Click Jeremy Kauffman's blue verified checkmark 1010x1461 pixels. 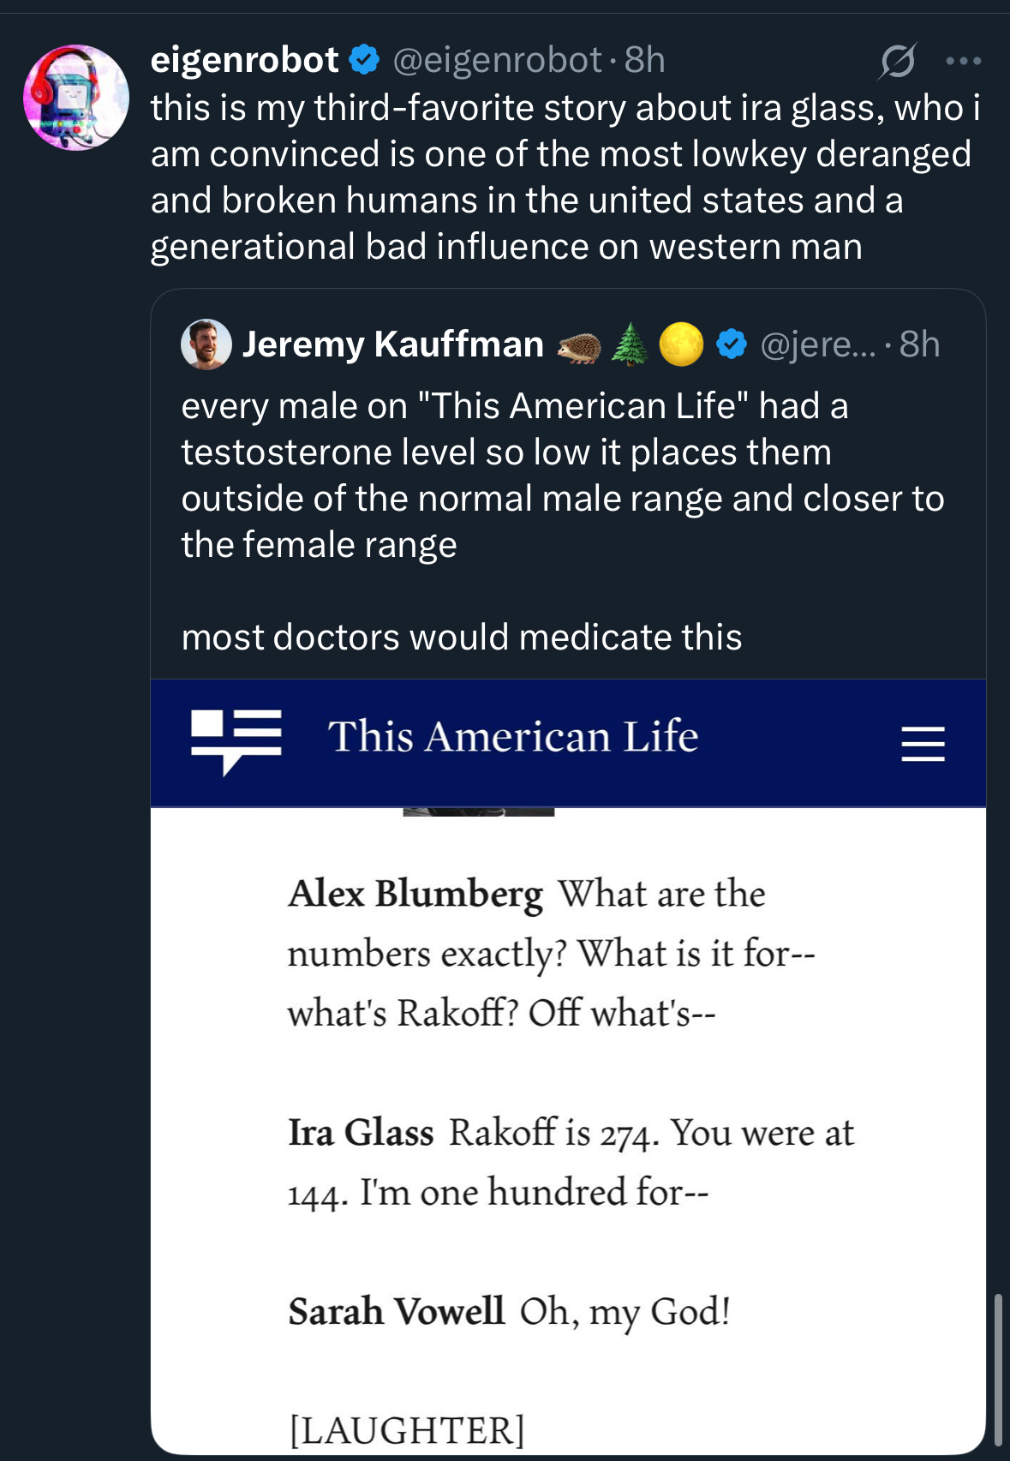click(731, 344)
